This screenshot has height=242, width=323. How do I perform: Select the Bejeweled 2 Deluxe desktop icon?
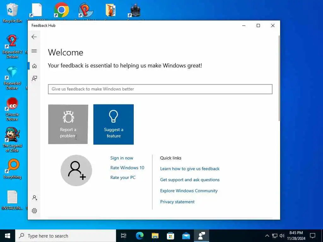pos(12,47)
